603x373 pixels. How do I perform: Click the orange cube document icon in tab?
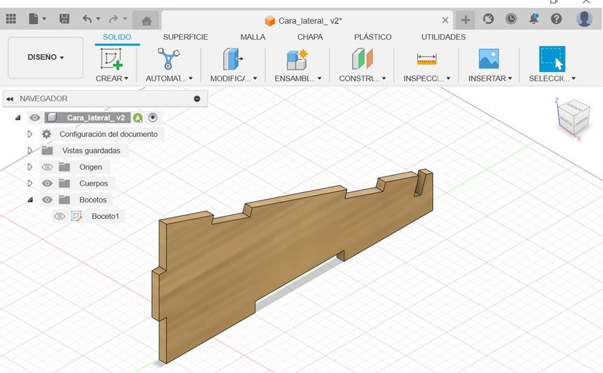coord(270,20)
